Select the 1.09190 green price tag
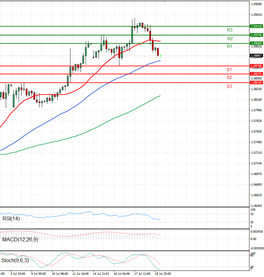This screenshot has height=277, width=264. pos(256,35)
